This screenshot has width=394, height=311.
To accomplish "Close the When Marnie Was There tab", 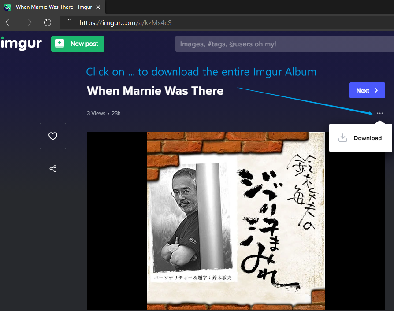I will pos(98,7).
